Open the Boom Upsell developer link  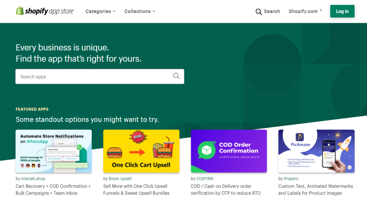(120, 179)
